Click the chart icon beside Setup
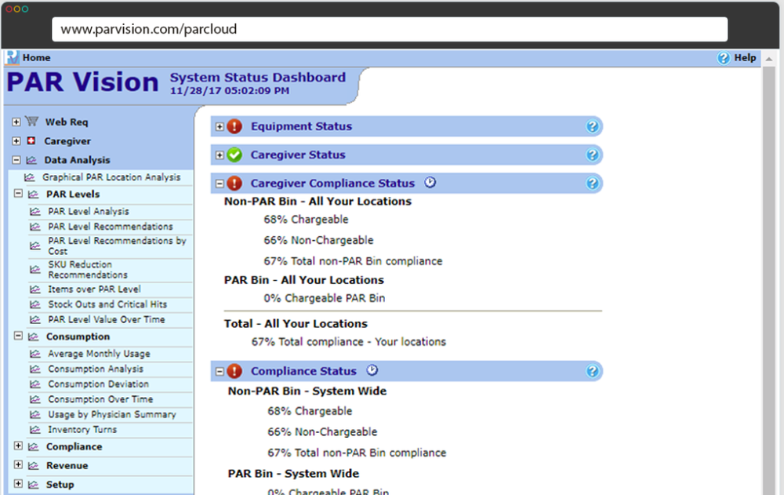This screenshot has width=784, height=495. (33, 485)
